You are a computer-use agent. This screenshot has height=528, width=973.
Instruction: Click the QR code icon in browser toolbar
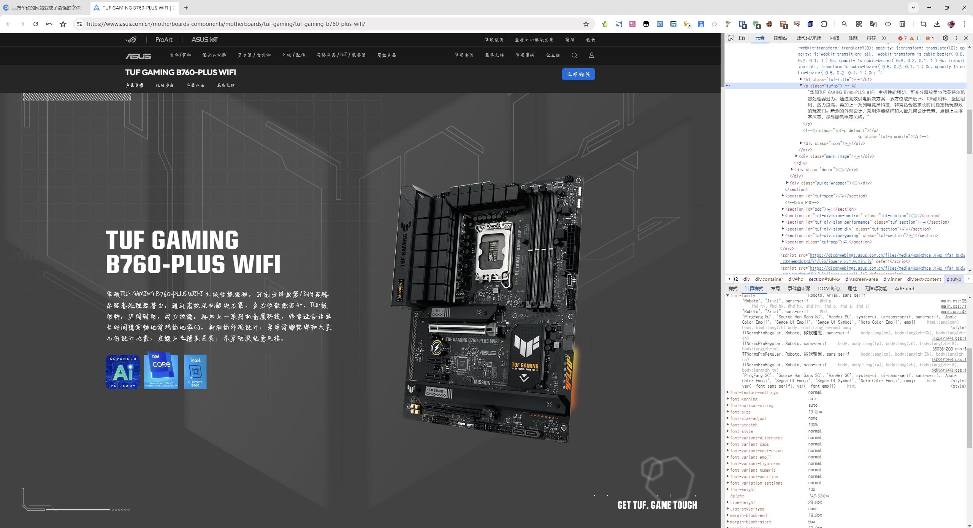(859, 24)
